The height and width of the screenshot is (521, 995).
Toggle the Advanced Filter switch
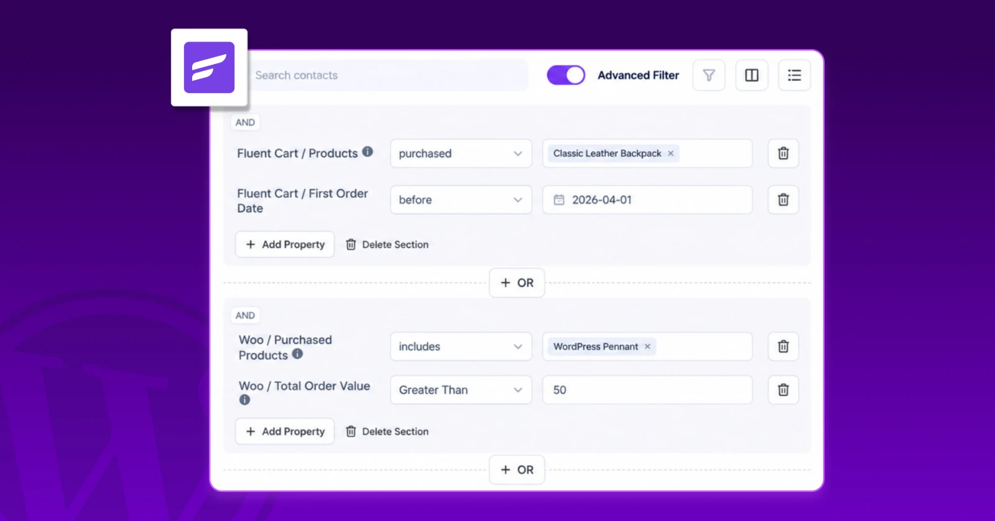pos(566,75)
